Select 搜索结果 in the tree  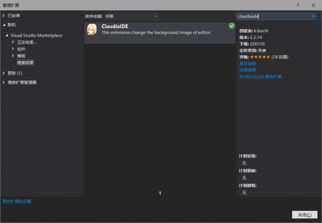[25, 63]
